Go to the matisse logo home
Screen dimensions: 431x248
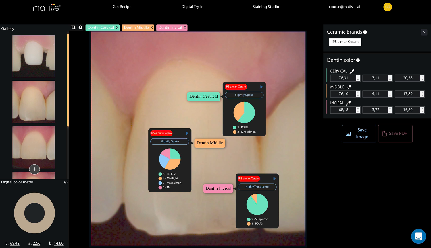[x=47, y=7]
